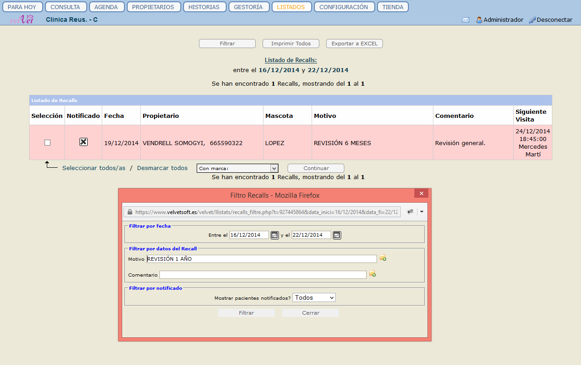
Task: Click into the Comentario filter field
Action: click(x=263, y=275)
